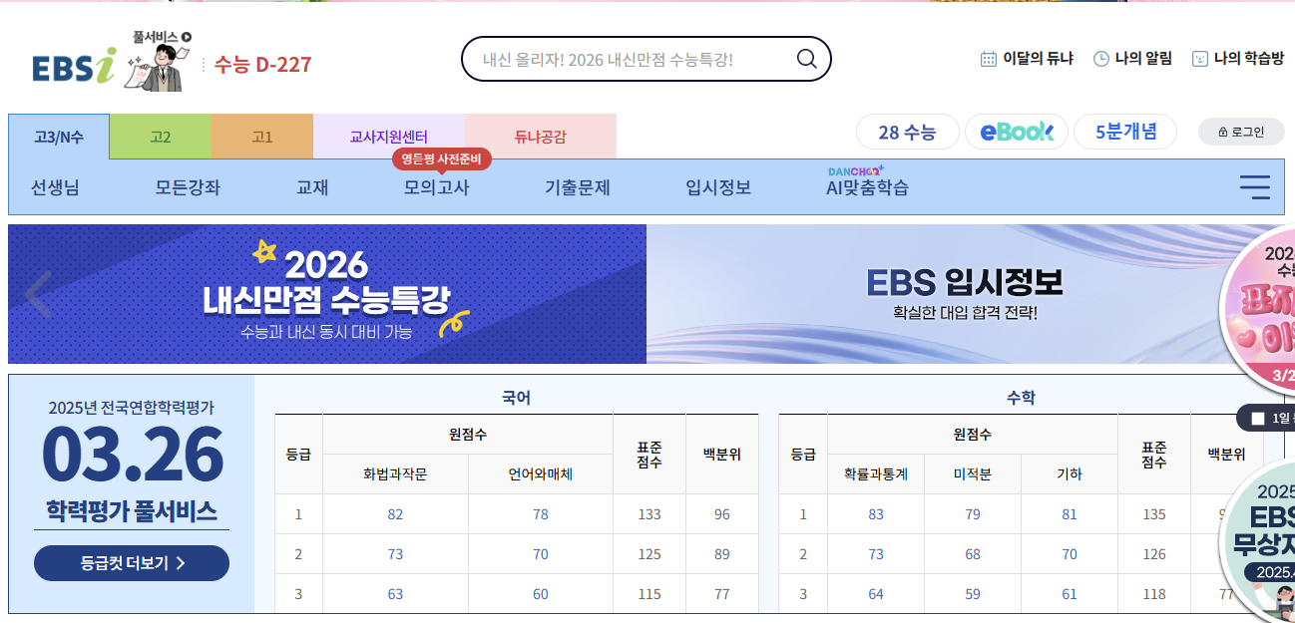This screenshot has height=623, width=1295.
Task: Open the 교사지원센터 tab
Action: 389,137
